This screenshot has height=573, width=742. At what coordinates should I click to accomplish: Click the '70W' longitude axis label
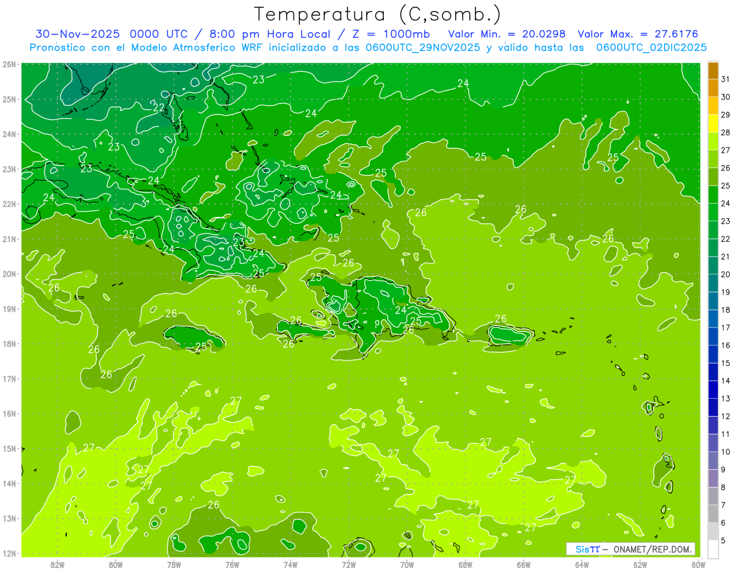(407, 564)
